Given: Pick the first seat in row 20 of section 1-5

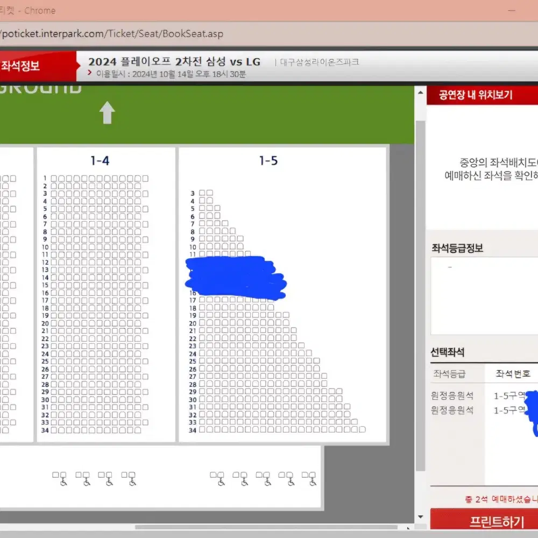Looking at the screenshot, I should point(202,322).
